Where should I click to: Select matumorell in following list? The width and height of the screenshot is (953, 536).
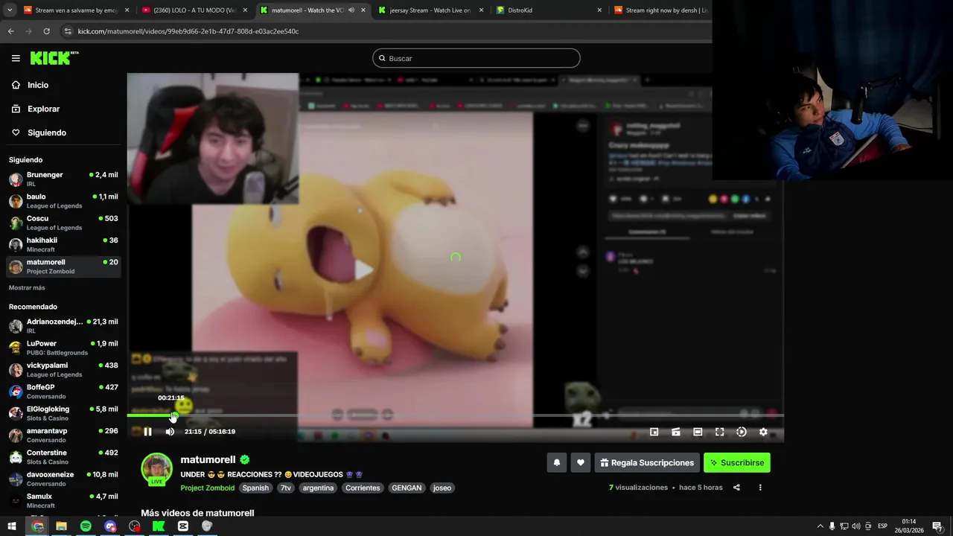(x=63, y=267)
